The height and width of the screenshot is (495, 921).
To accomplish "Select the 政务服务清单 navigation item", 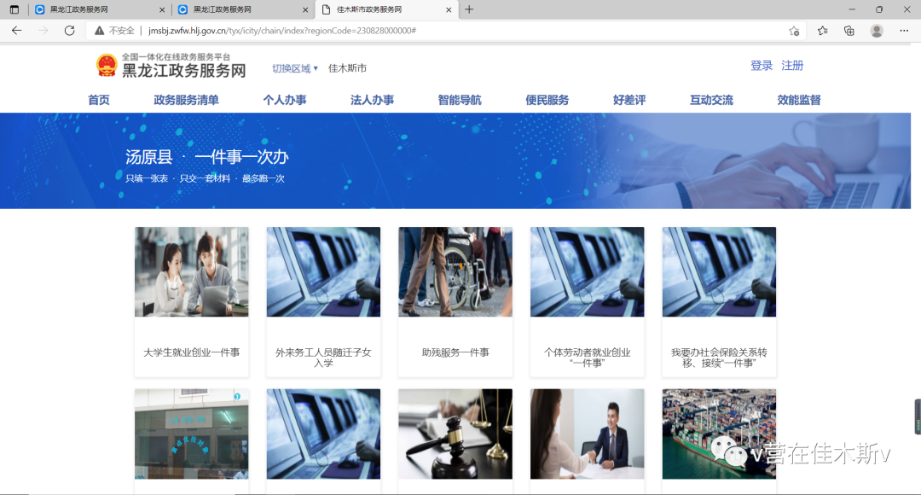I will [186, 100].
